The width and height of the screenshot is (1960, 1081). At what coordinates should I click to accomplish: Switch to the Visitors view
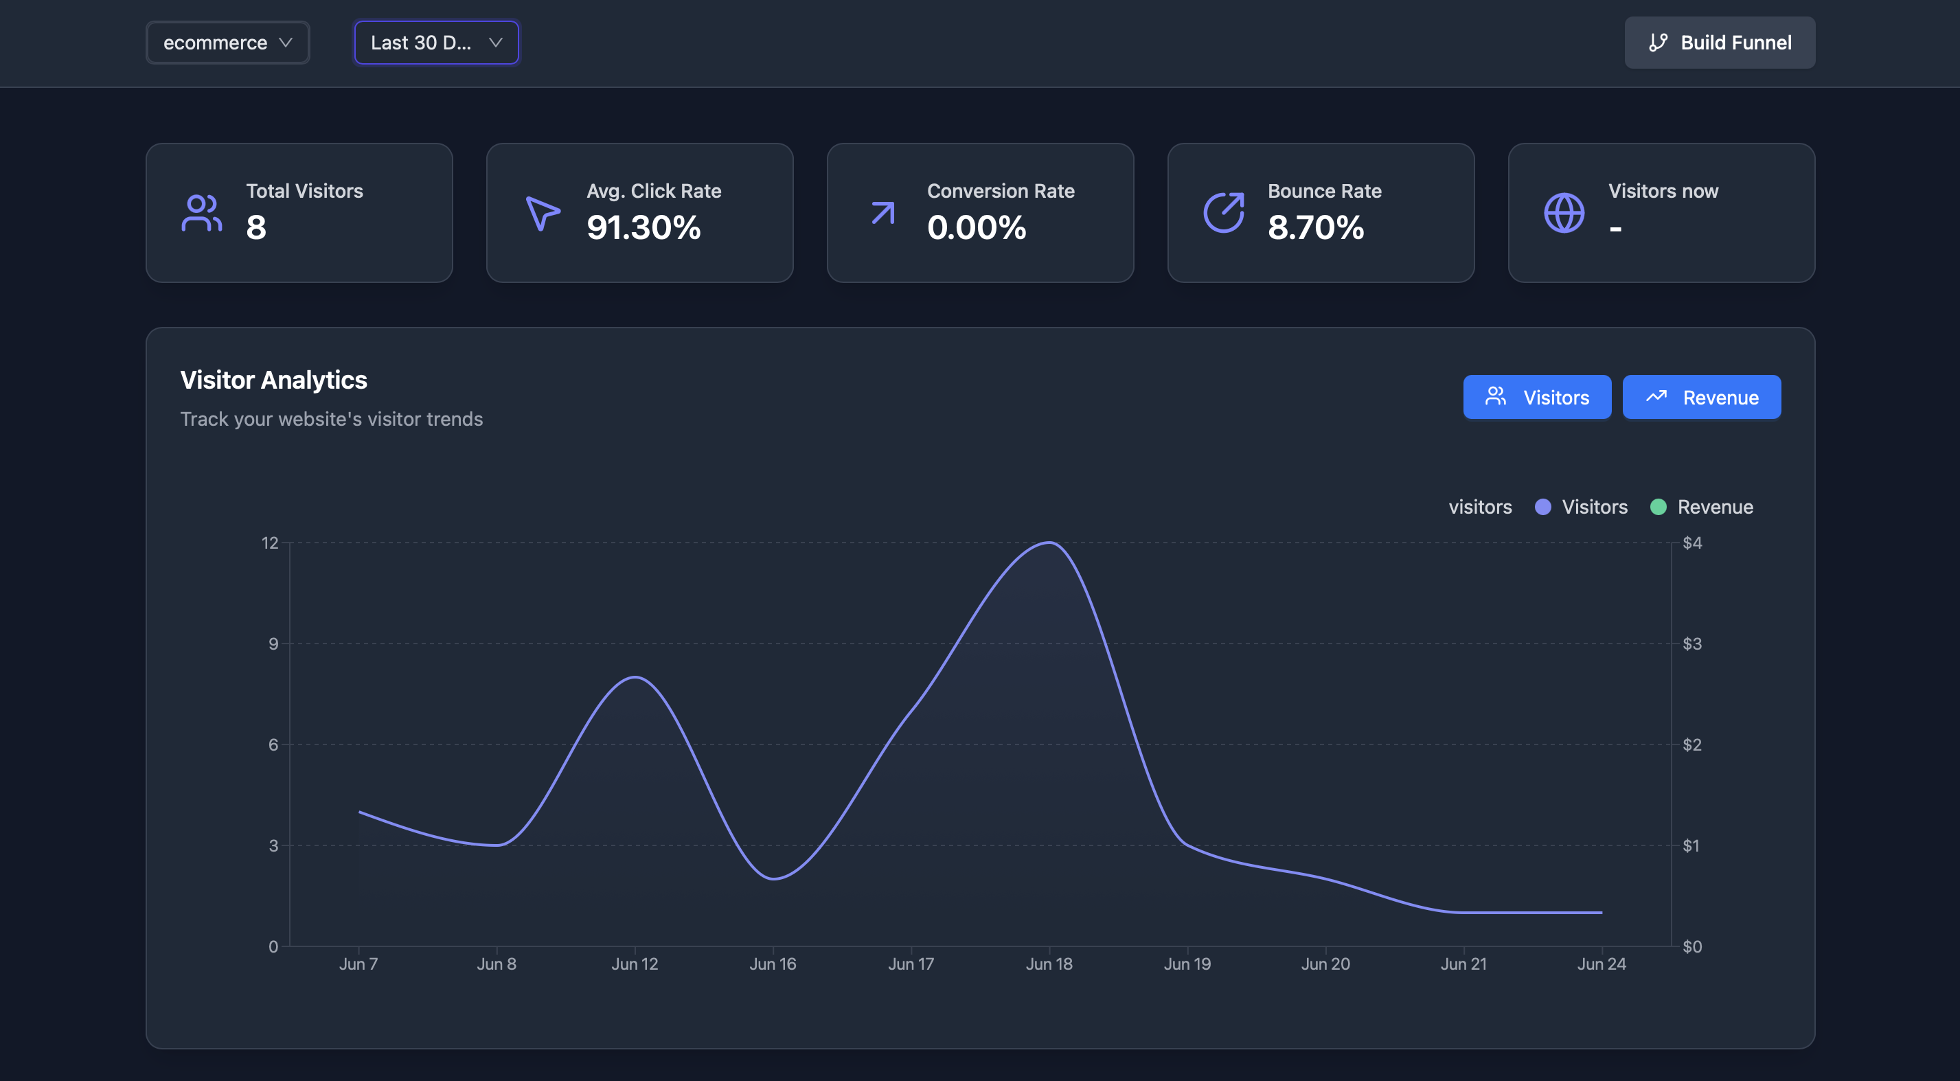tap(1537, 396)
